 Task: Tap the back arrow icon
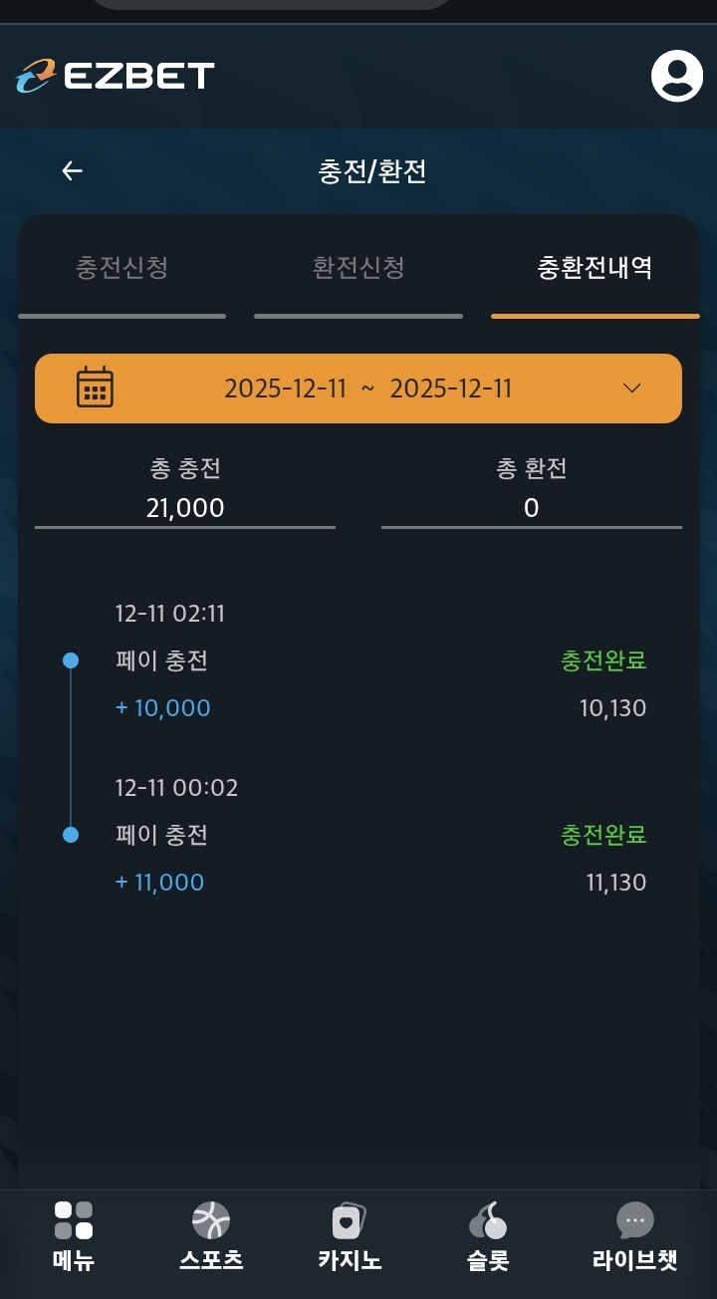tap(72, 171)
